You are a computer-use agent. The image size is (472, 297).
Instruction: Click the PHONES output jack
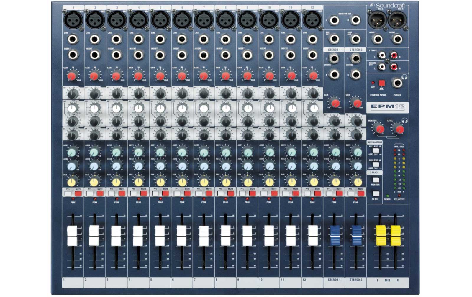397,83
